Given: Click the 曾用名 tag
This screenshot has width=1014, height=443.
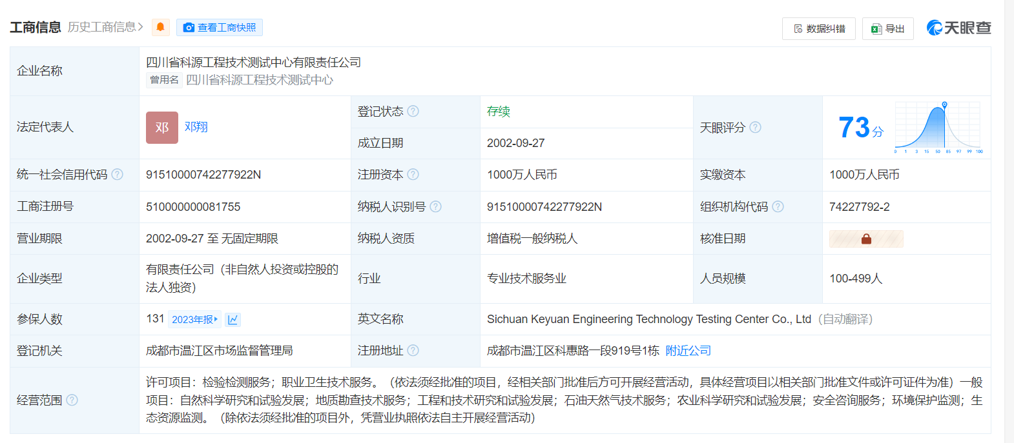Looking at the screenshot, I should click(164, 80).
